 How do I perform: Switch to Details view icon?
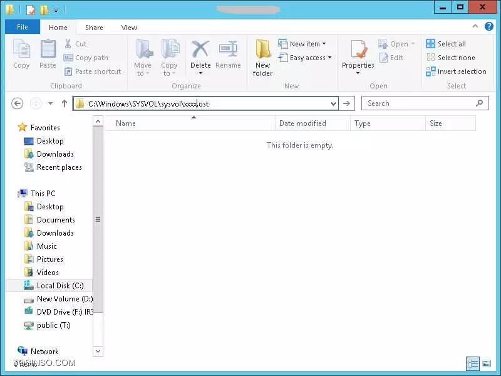473,363
